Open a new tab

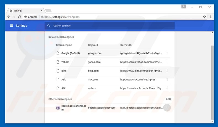pos(48,11)
